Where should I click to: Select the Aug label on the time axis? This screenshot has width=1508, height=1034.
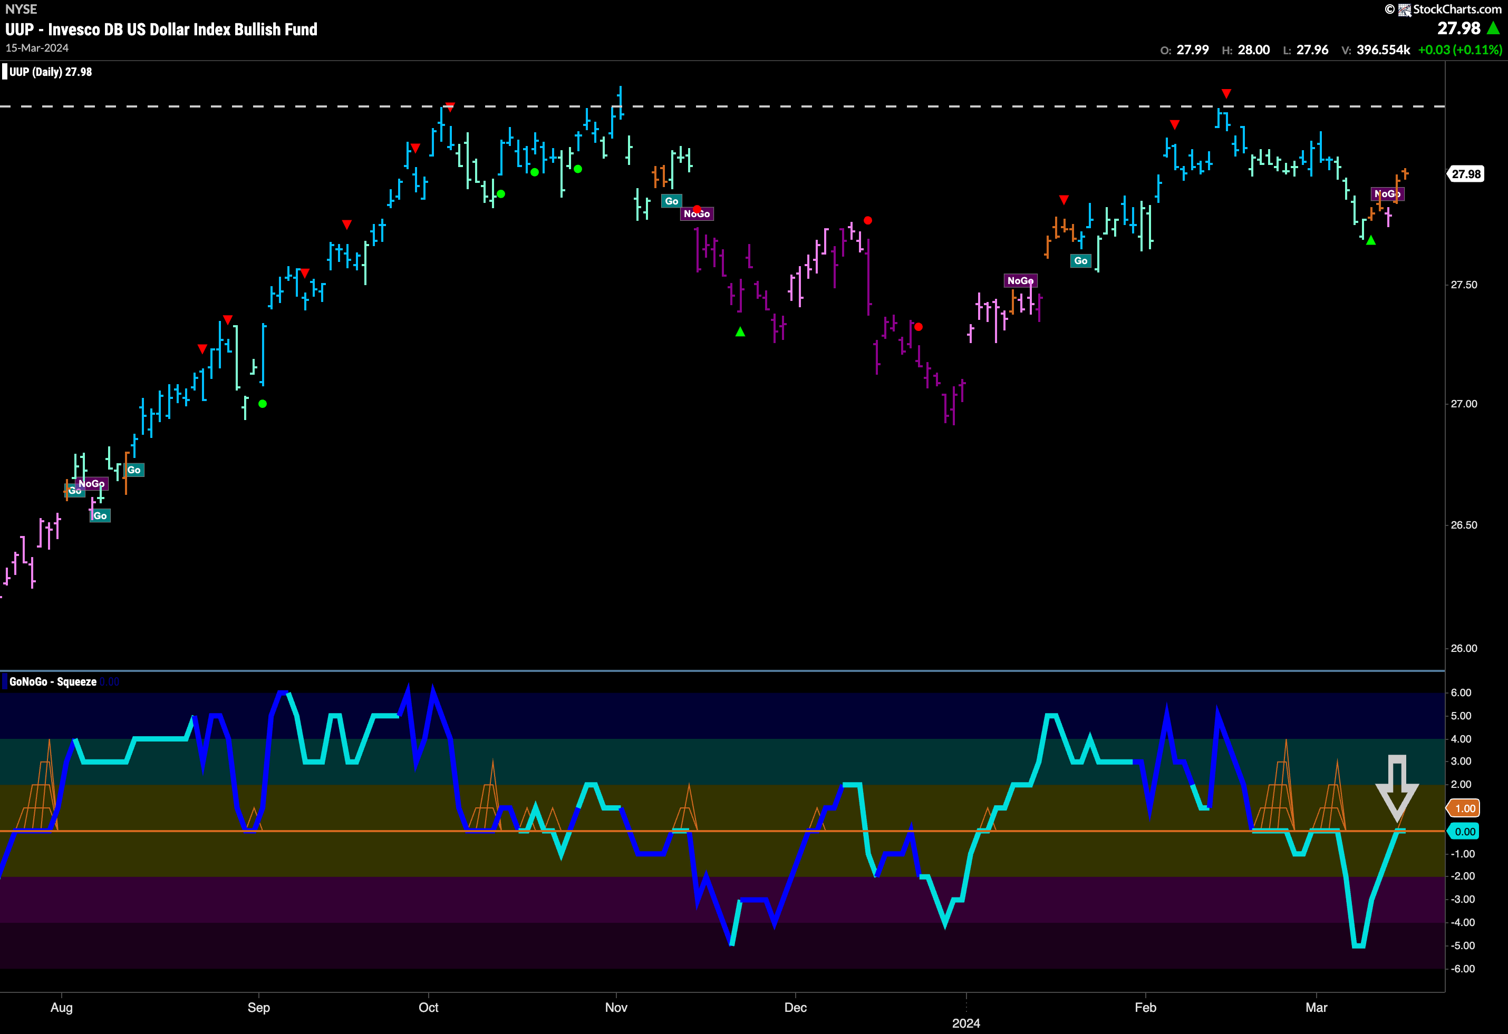[x=62, y=1008]
